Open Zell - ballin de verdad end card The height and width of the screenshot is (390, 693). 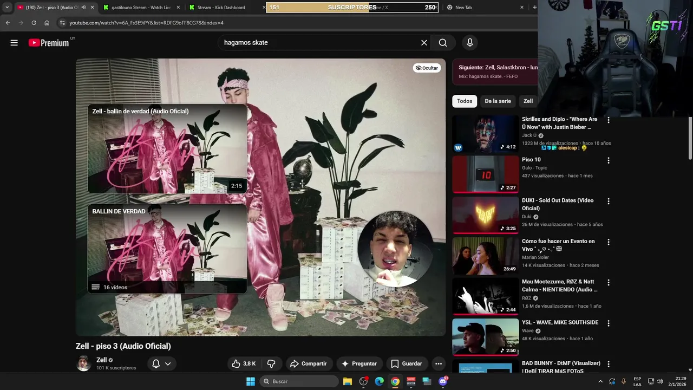(167, 149)
